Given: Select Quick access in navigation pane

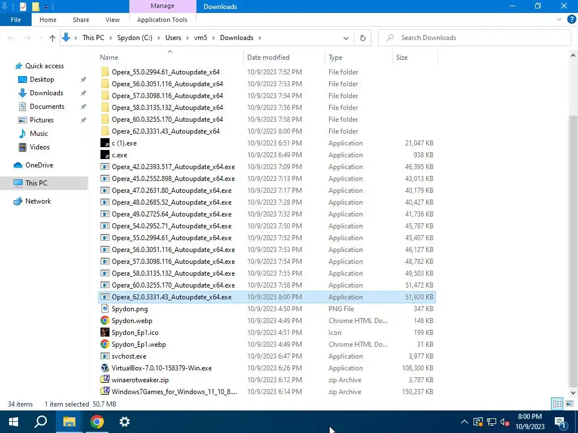Looking at the screenshot, I should (x=44, y=66).
